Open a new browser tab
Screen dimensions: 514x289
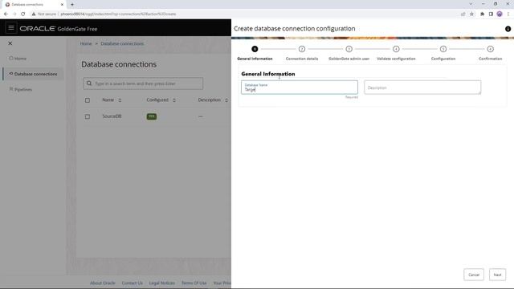[x=72, y=5]
